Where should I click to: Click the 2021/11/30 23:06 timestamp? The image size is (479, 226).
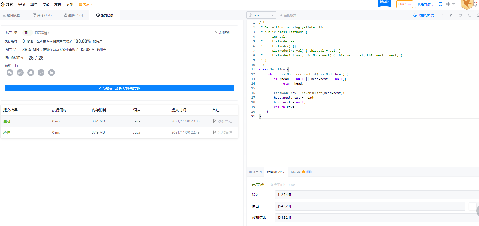pyautogui.click(x=185, y=121)
